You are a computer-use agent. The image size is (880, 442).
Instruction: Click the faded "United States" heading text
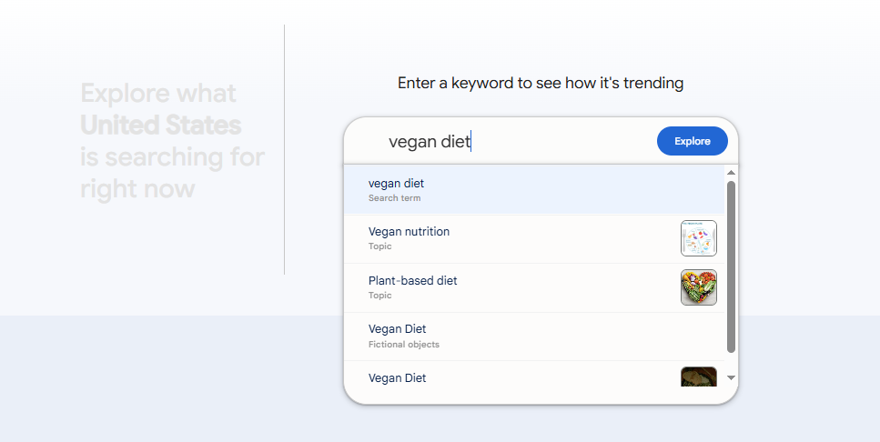160,126
